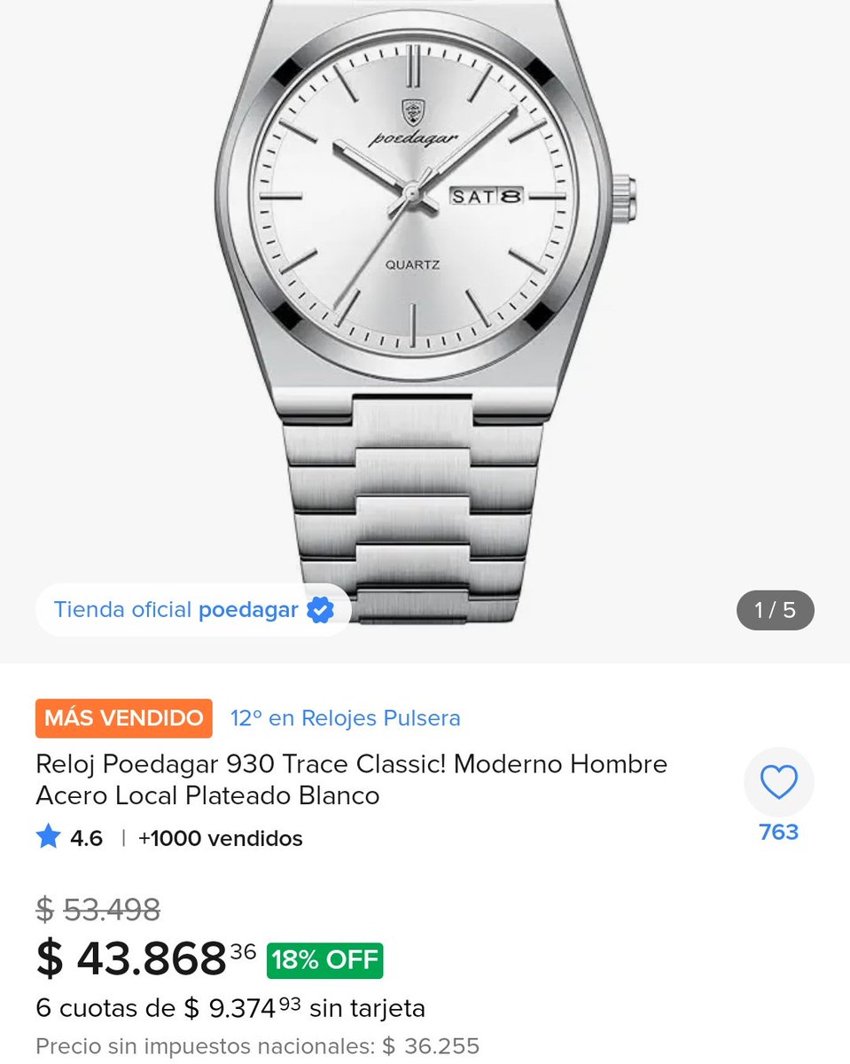Screen dimensions: 850x1064
Task: Click the current price $ 43.868
Action: pos(146,959)
